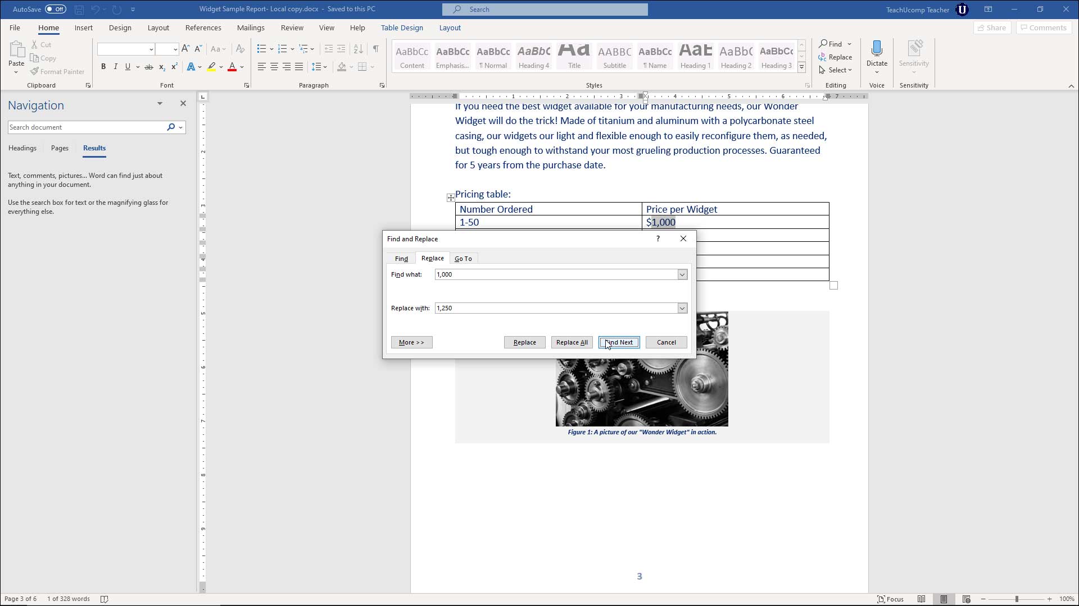Increase font size with Grow Font icon
This screenshot has height=606, width=1079.
click(x=185, y=49)
